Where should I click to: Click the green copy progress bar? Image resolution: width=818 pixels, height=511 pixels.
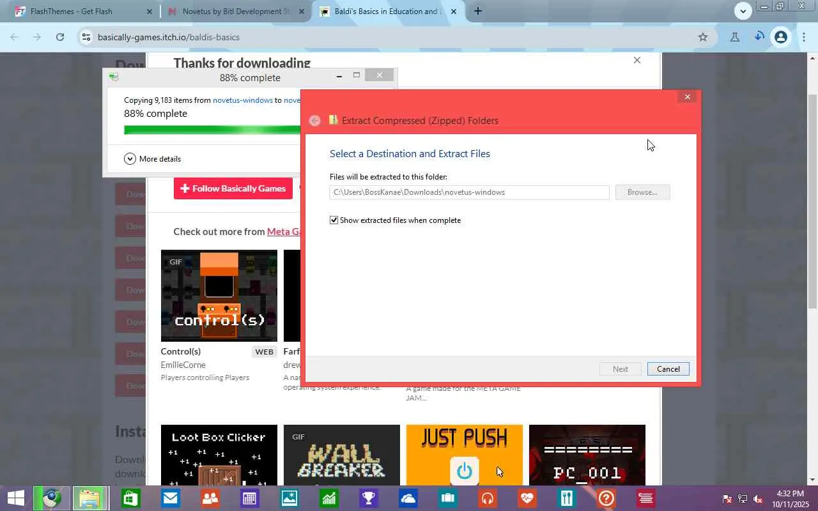tap(212, 130)
